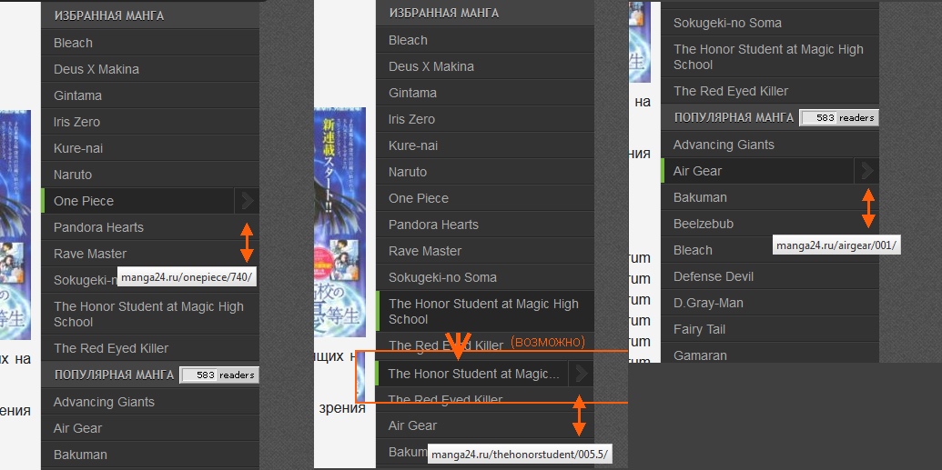This screenshot has height=470, width=942.
Task: Open Air Gear in the left panel
Action: pos(150,428)
